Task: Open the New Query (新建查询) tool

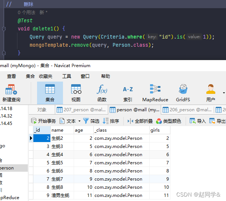Action: (11, 93)
